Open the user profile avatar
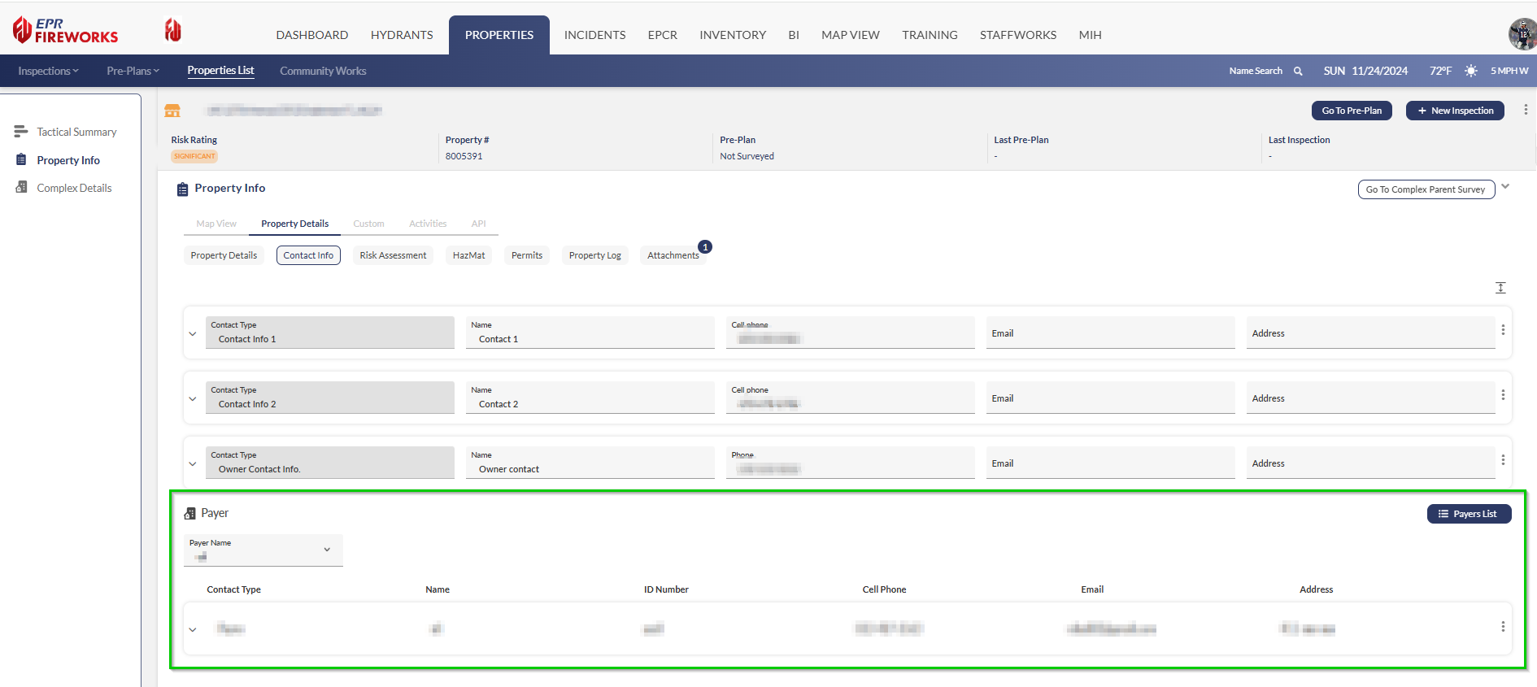 [x=1522, y=34]
